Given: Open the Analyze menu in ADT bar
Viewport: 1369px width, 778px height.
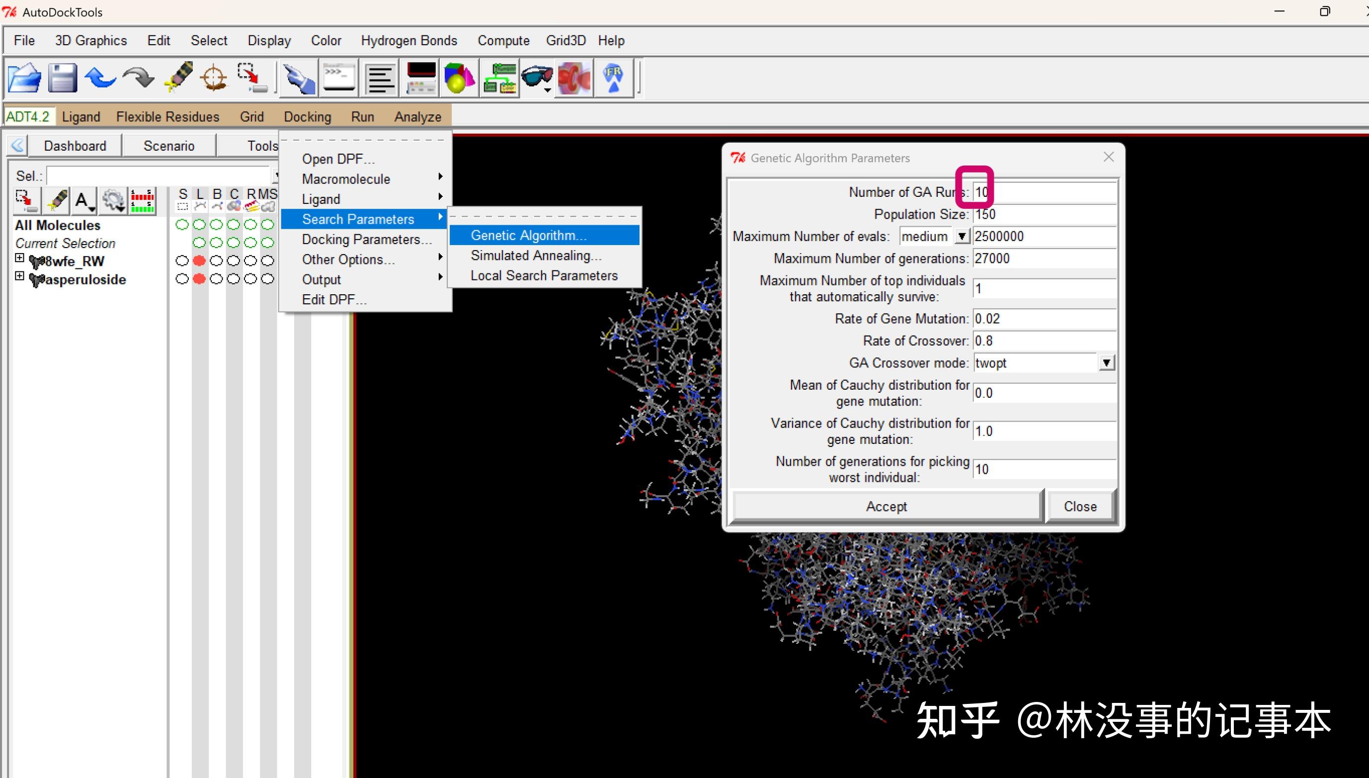Looking at the screenshot, I should (417, 116).
